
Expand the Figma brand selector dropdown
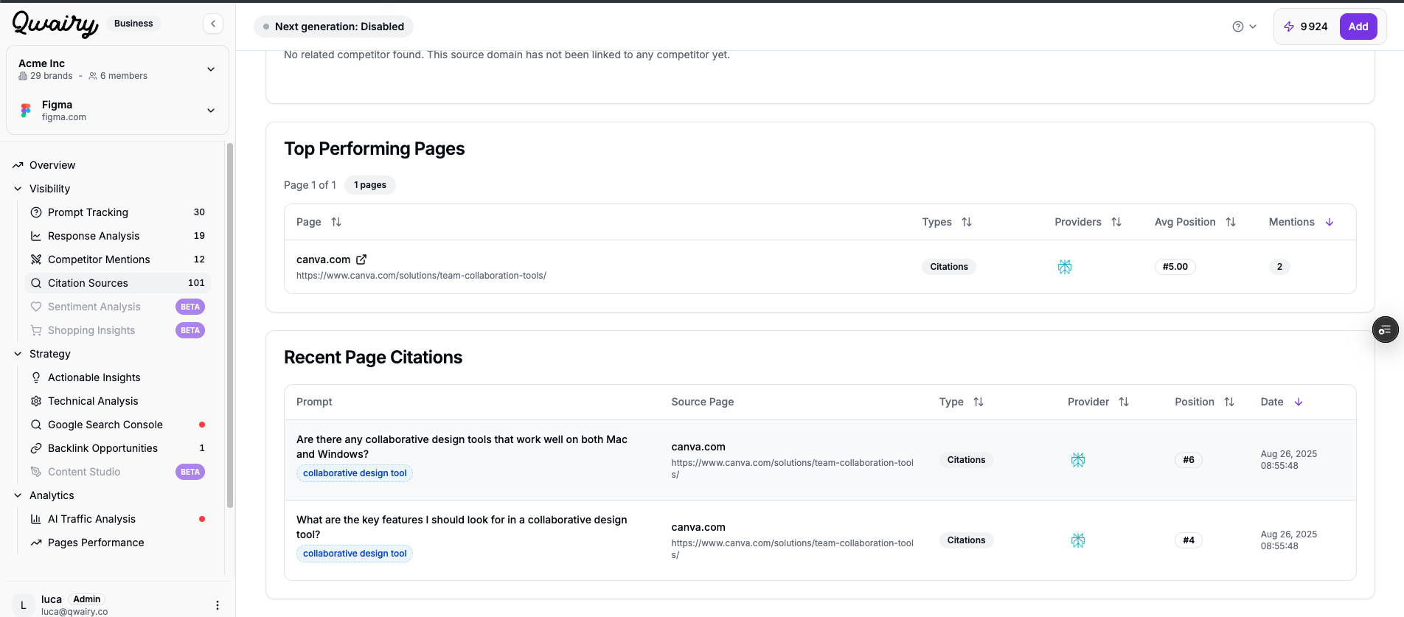pos(211,111)
